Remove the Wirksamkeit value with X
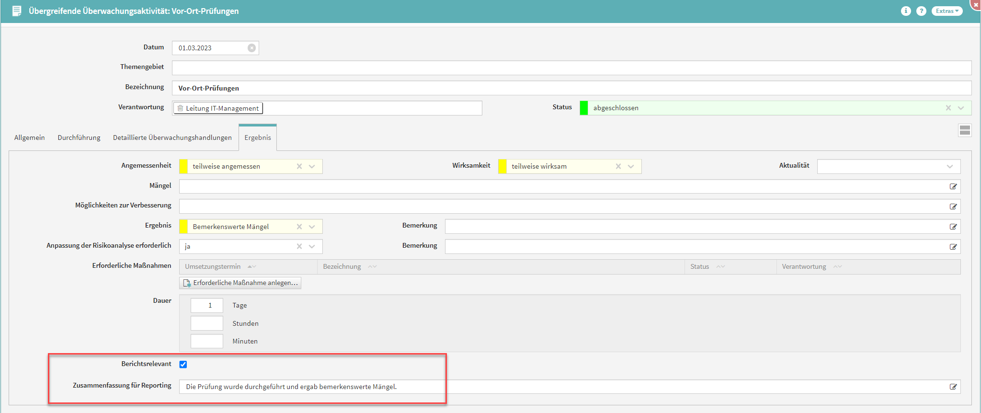The height and width of the screenshot is (413, 981). tap(618, 166)
